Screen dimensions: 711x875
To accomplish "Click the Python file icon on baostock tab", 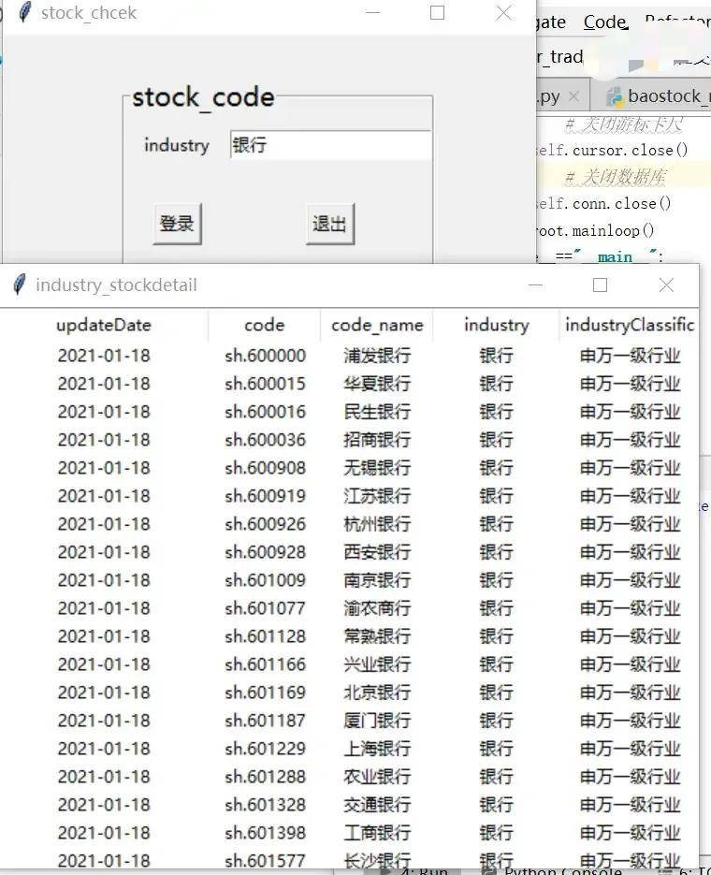I will pyautogui.click(x=615, y=96).
